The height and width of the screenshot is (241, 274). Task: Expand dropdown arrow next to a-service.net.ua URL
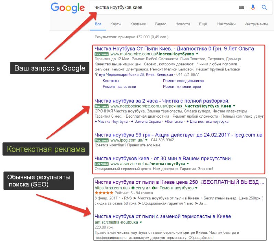point(188,164)
